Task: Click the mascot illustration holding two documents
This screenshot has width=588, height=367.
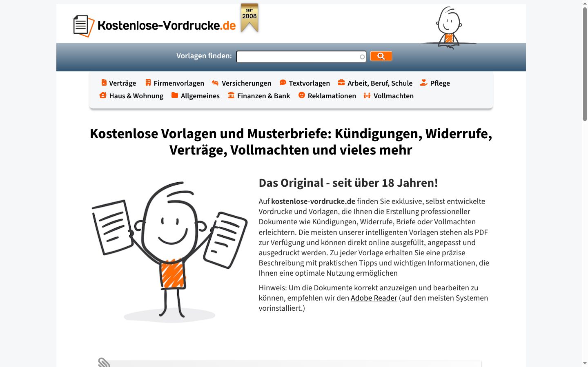Action: coord(169,252)
